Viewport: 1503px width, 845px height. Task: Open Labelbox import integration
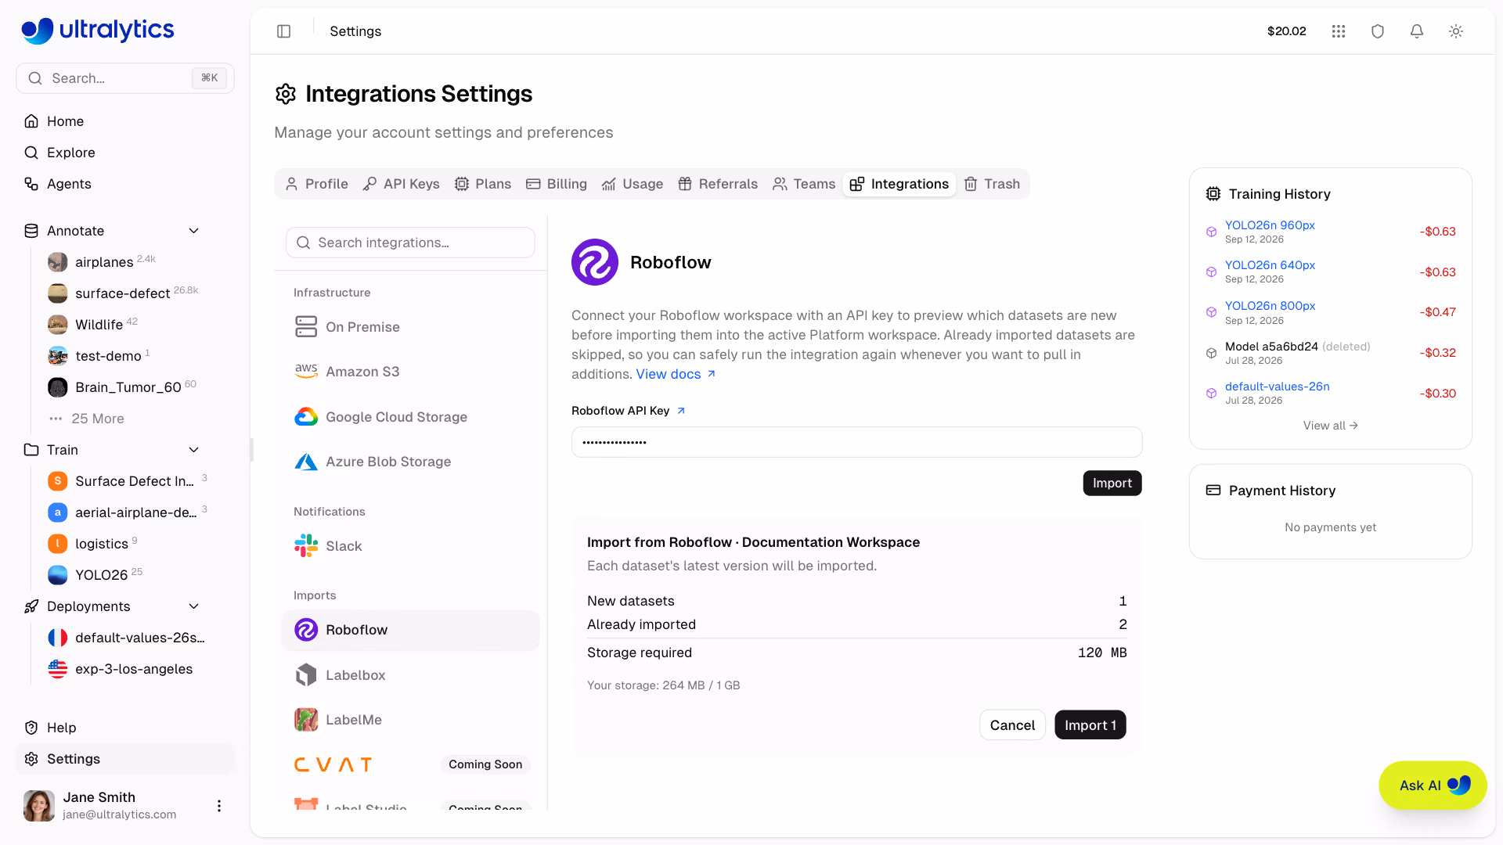[x=410, y=675]
